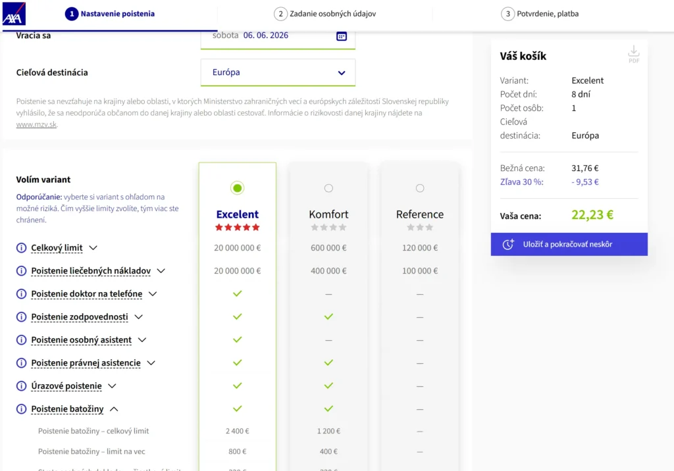Expand Poistenie doktor na telefóne chevron
Image resolution: width=674 pixels, height=471 pixels.
point(153,294)
